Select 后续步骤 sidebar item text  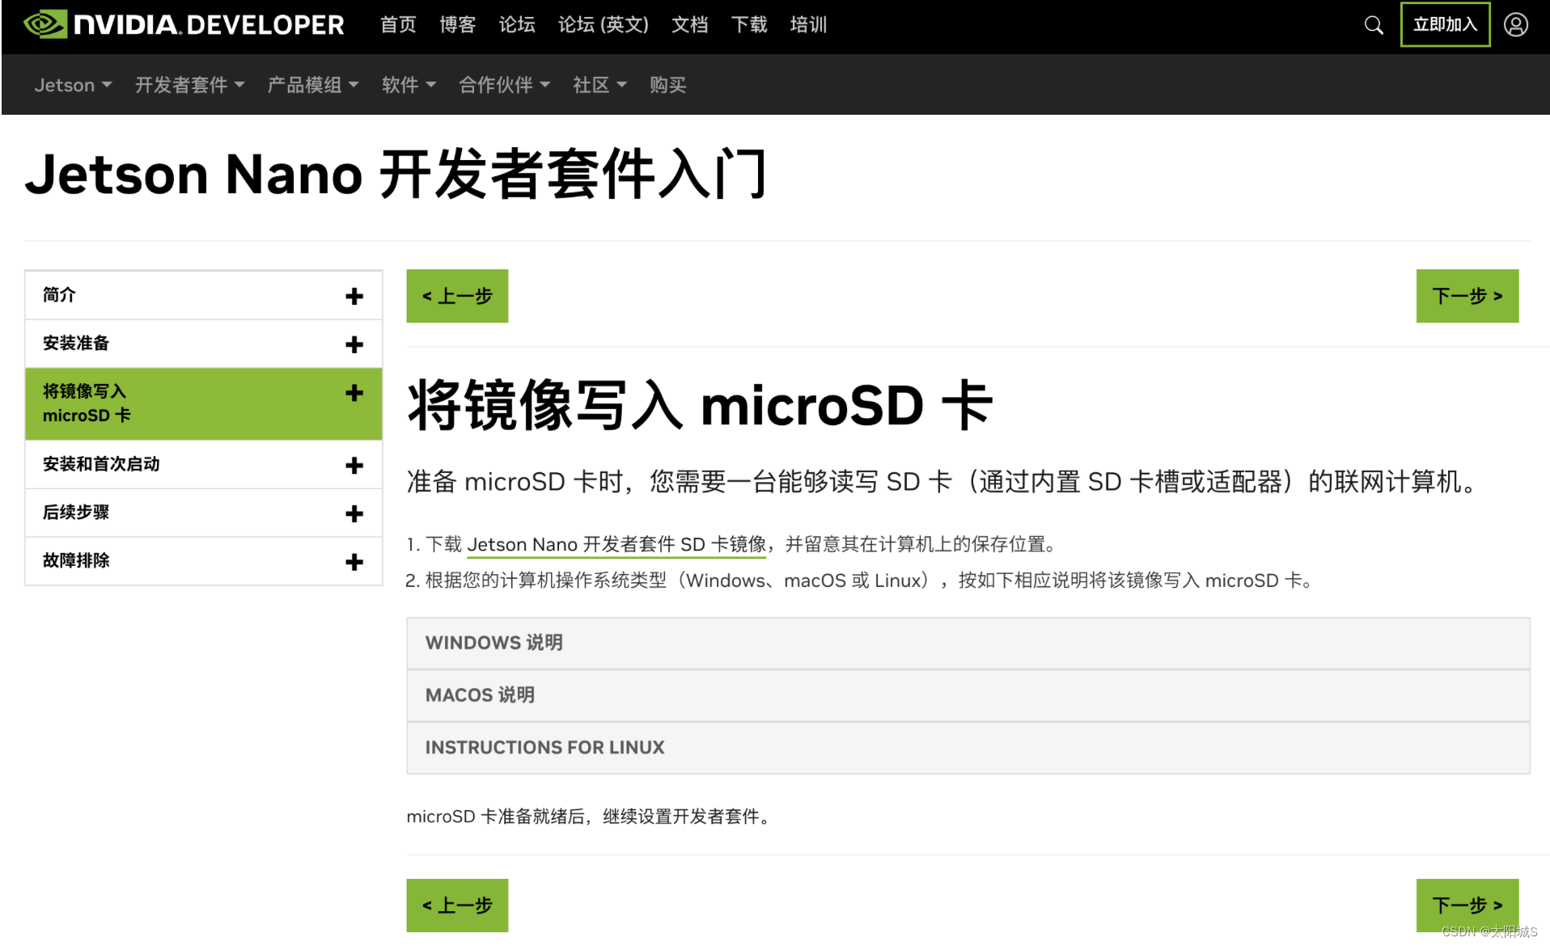tap(76, 512)
